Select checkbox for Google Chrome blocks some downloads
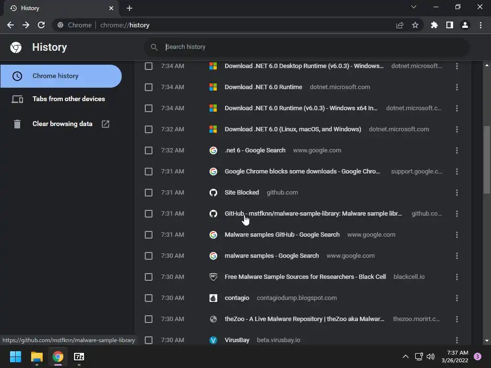 pyautogui.click(x=149, y=172)
